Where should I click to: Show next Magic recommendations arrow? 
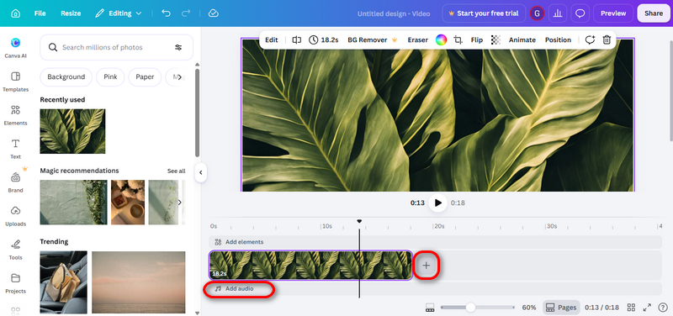[x=180, y=203]
